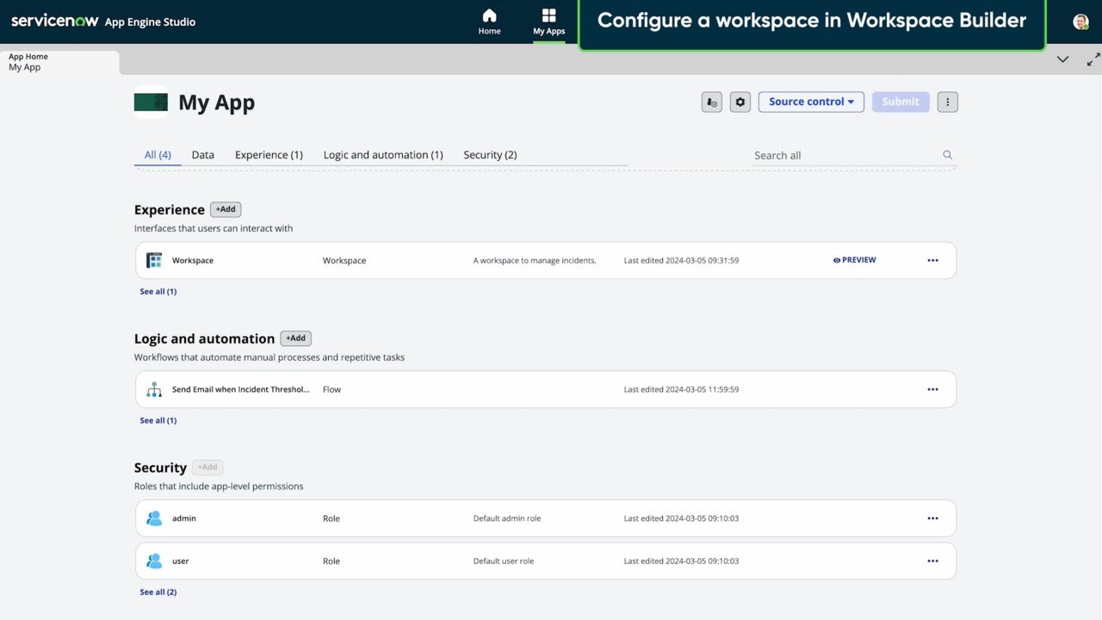Preview the Workspace experience
This screenshot has width=1102, height=620.
click(853, 259)
